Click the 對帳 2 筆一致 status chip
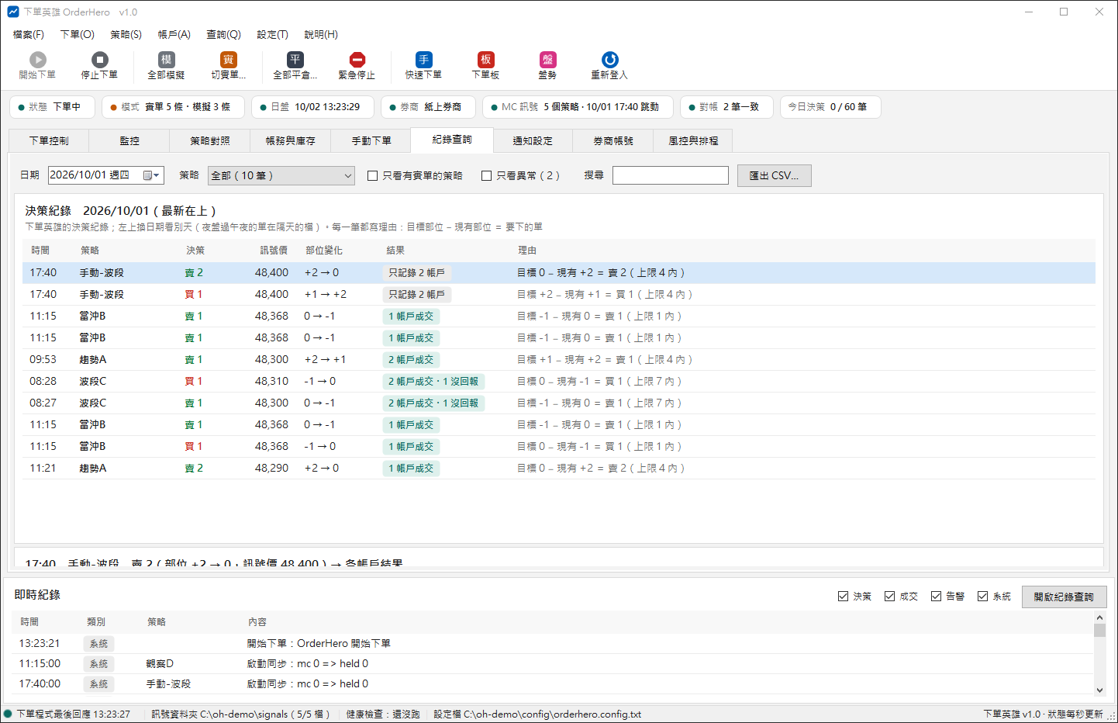Image resolution: width=1118 pixels, height=723 pixels. 726,107
